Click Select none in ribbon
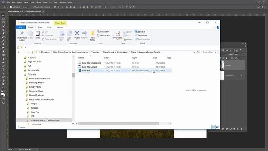The width and height of the screenshot is (268, 151). tap(141, 35)
